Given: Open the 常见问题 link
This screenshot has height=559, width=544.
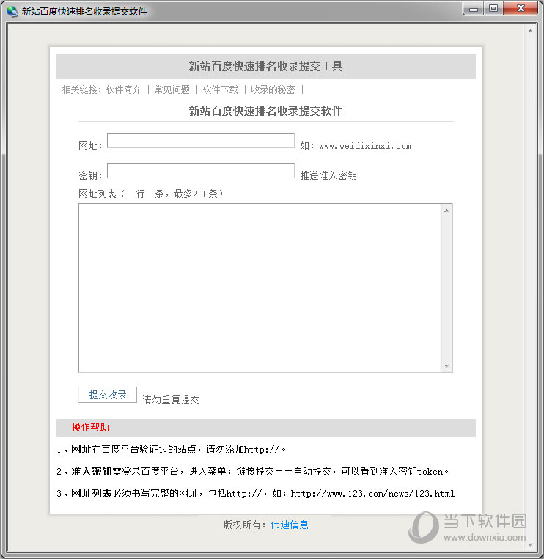Looking at the screenshot, I should click(172, 89).
